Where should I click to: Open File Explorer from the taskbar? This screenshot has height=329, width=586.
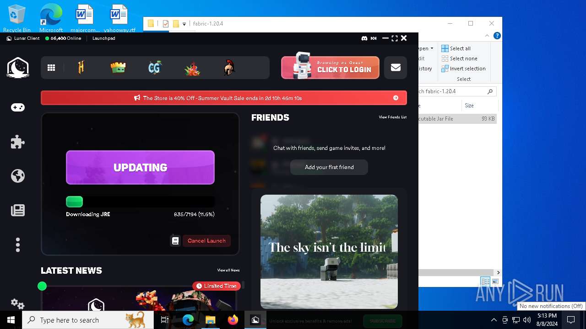coord(211,320)
